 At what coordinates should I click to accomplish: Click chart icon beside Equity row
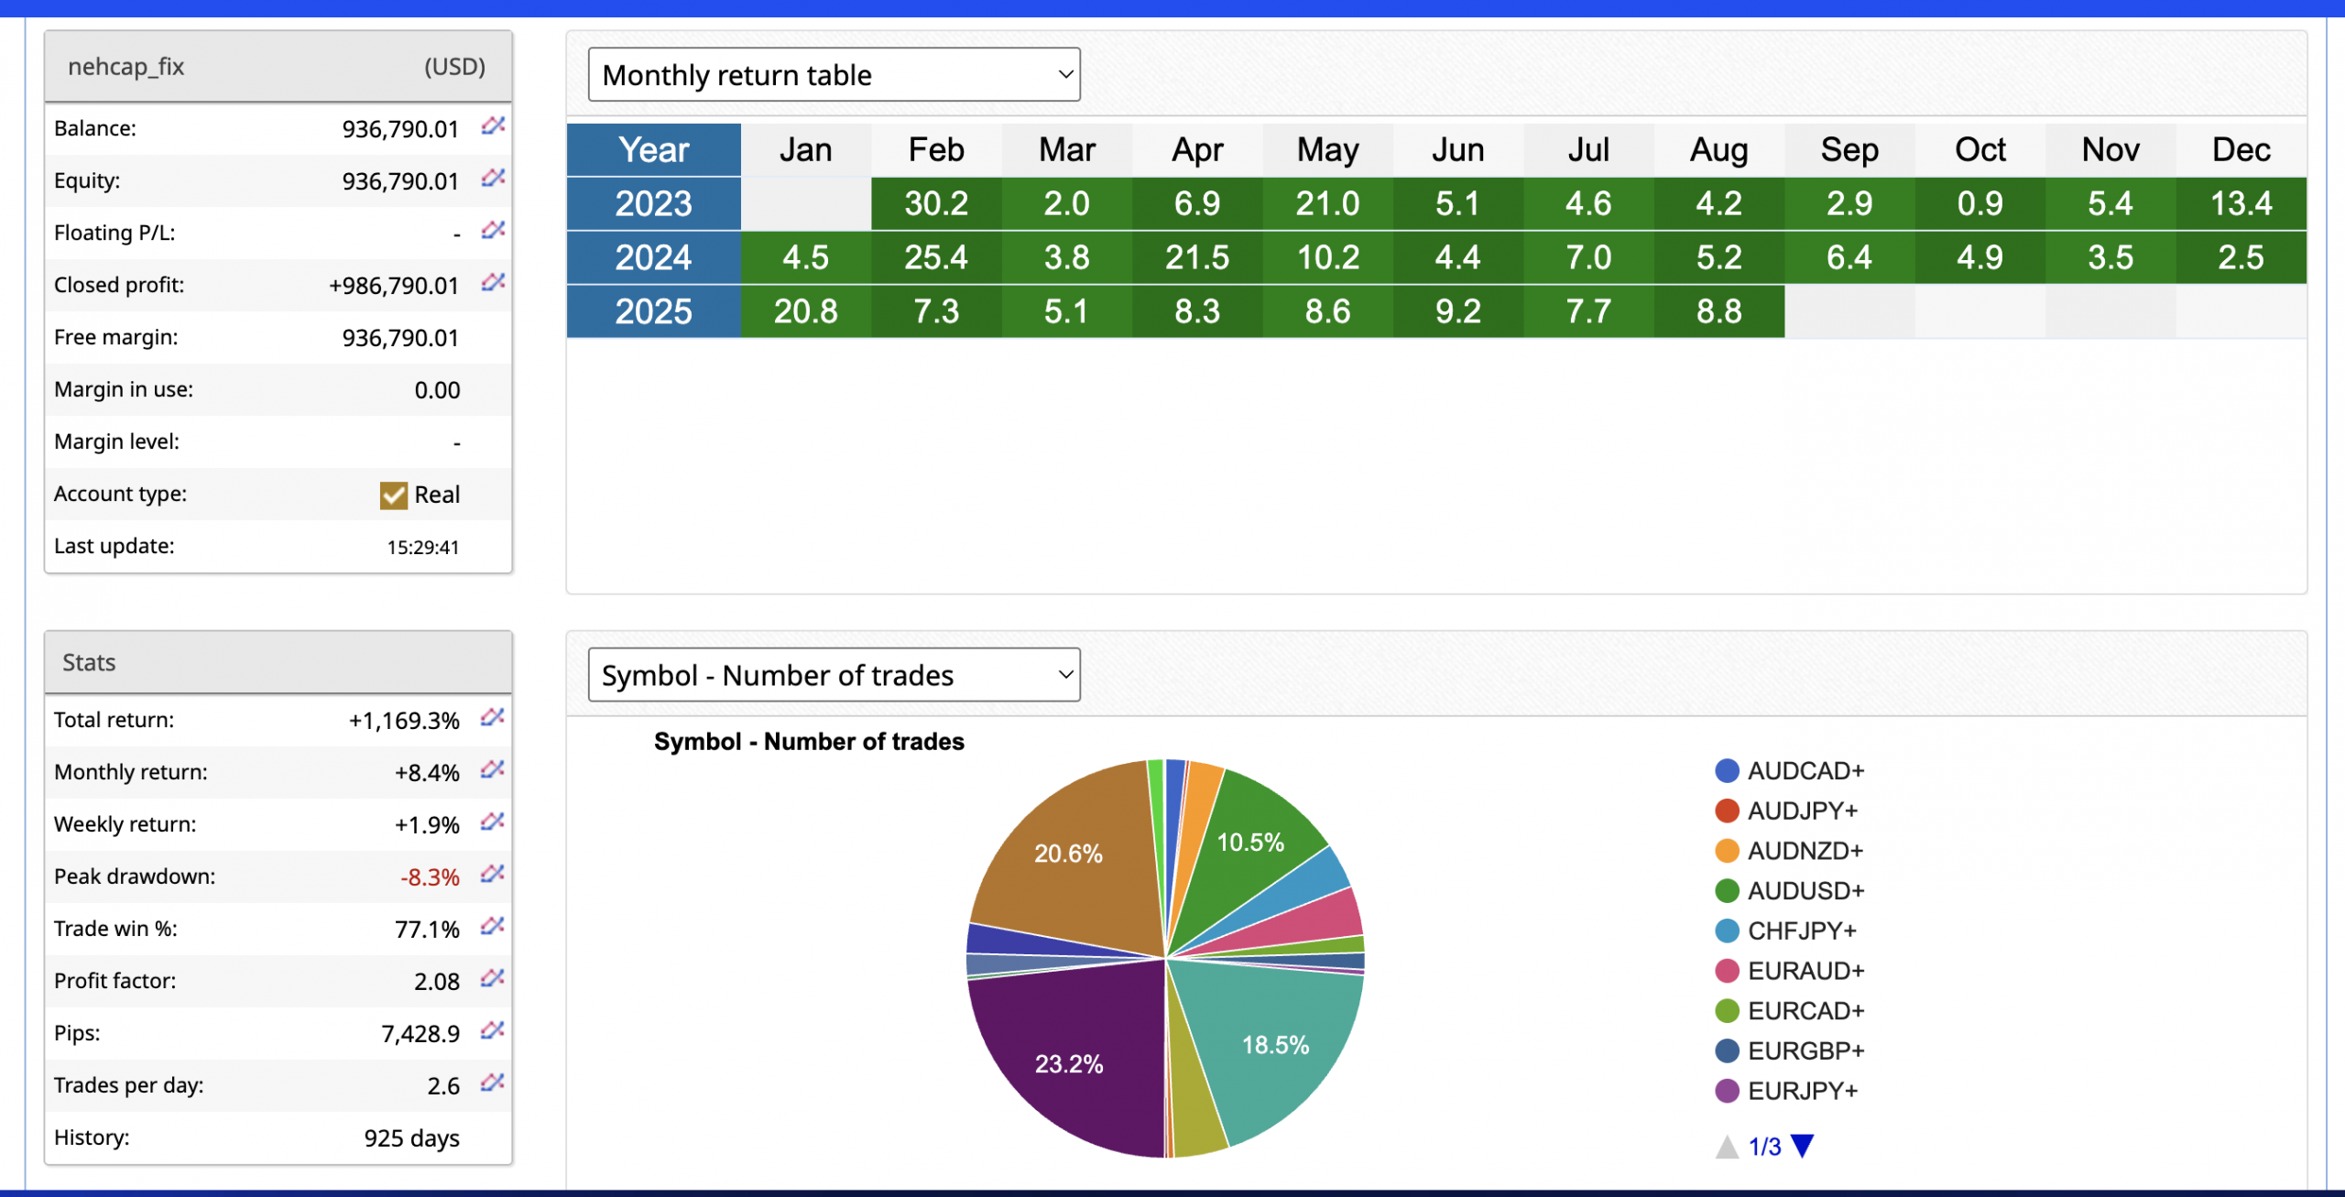pos(493,178)
